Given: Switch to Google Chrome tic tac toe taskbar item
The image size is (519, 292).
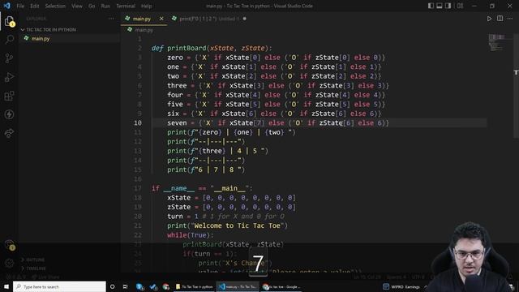Looking at the screenshot, I should click(281, 286).
